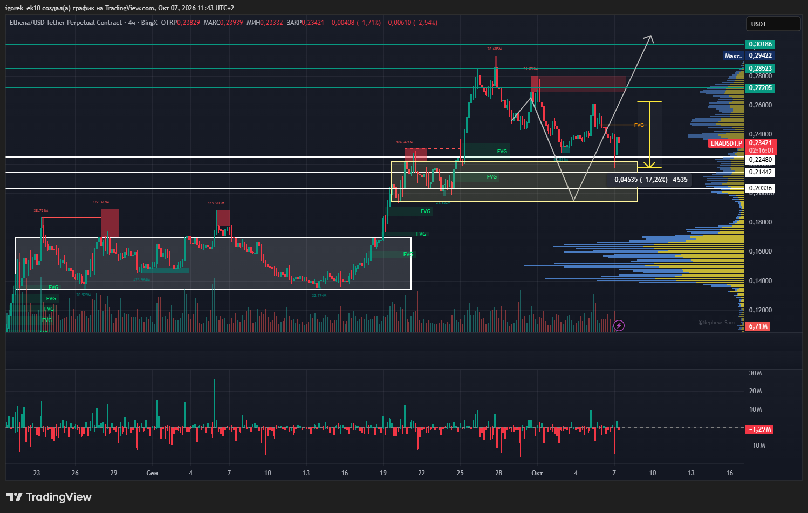Click the МИН 0,23332 low value
The height and width of the screenshot is (513, 808).
265,23
